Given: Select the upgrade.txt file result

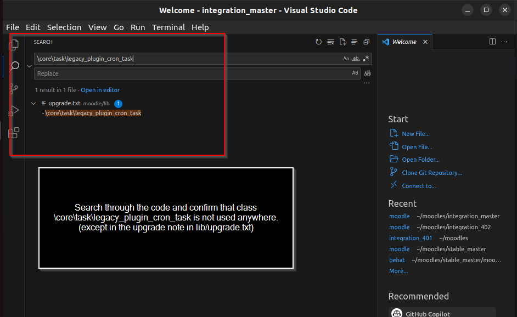Looking at the screenshot, I should pos(64,104).
